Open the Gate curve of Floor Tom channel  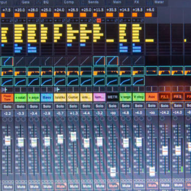7,61
